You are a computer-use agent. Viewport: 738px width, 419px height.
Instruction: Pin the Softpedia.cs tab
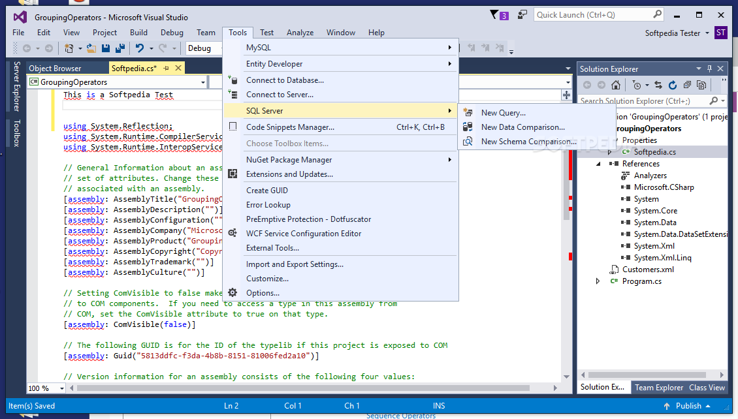tap(166, 68)
